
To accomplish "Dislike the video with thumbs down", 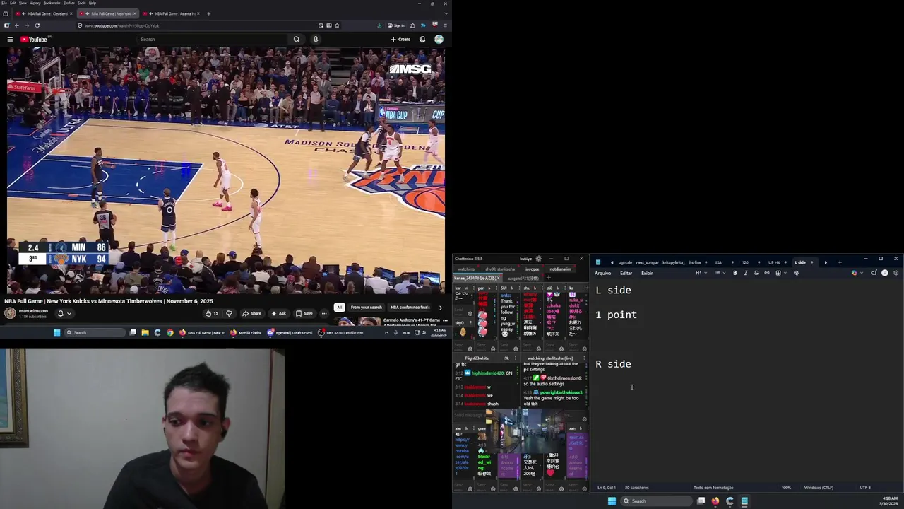I will pyautogui.click(x=229, y=313).
